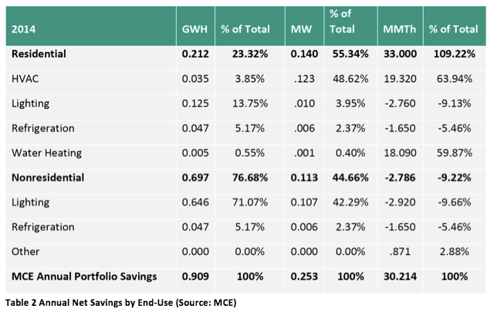Select the MMTh column header
Image resolution: width=497 pixels, height=312 pixels.
coord(401,29)
